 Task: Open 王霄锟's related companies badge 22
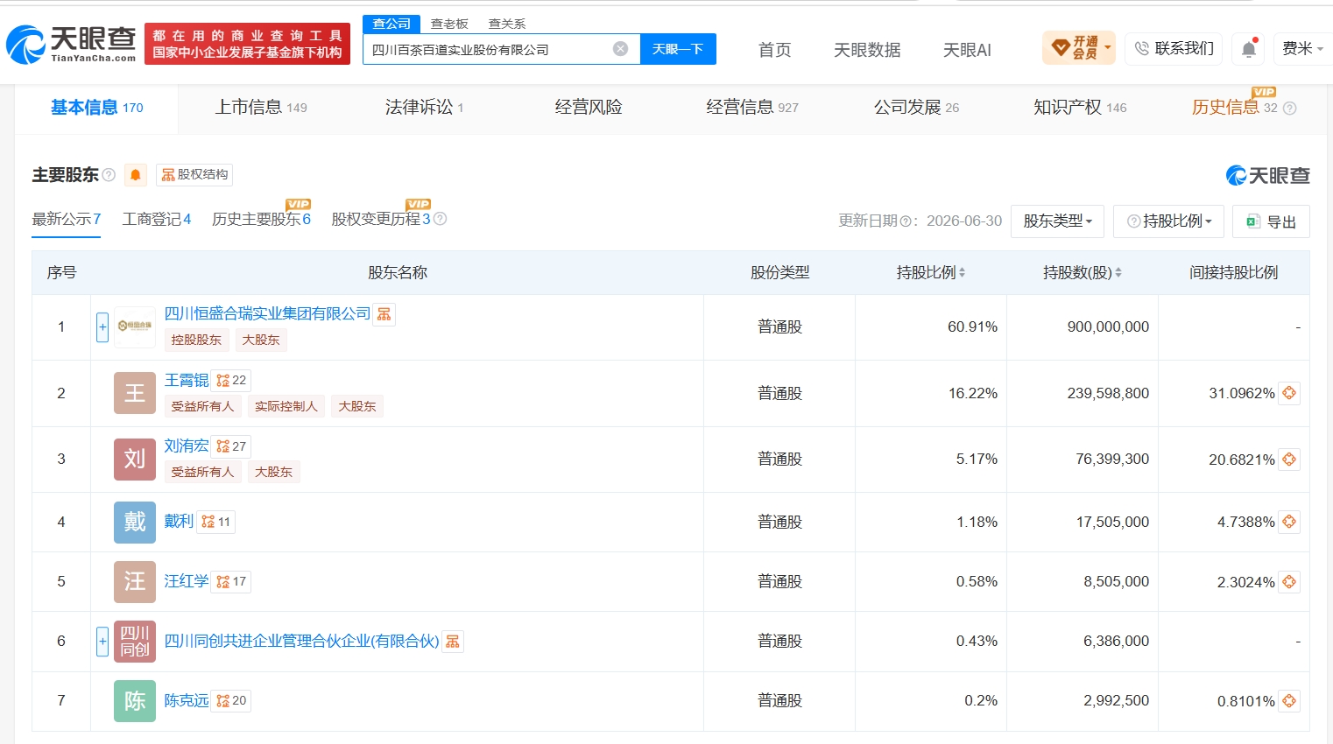tap(231, 381)
